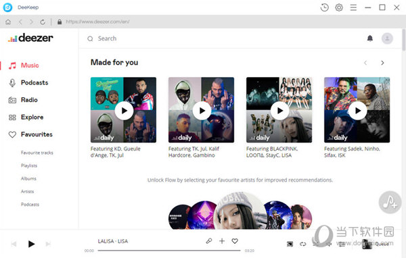Toggle repeat mode
This screenshot has width=406, height=258.
point(303,244)
